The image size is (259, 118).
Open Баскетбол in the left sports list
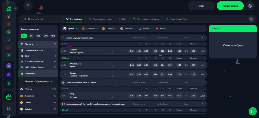(38, 96)
